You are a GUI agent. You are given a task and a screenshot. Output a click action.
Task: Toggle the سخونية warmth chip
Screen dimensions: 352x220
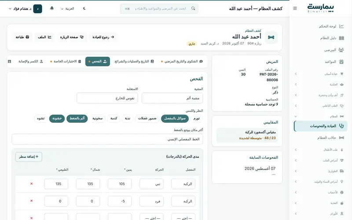pyautogui.click(x=97, y=118)
